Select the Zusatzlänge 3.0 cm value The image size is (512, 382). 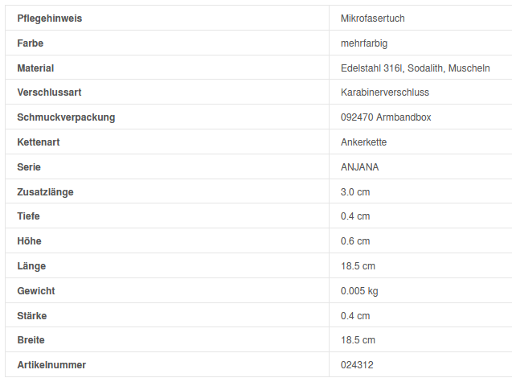pos(355,192)
